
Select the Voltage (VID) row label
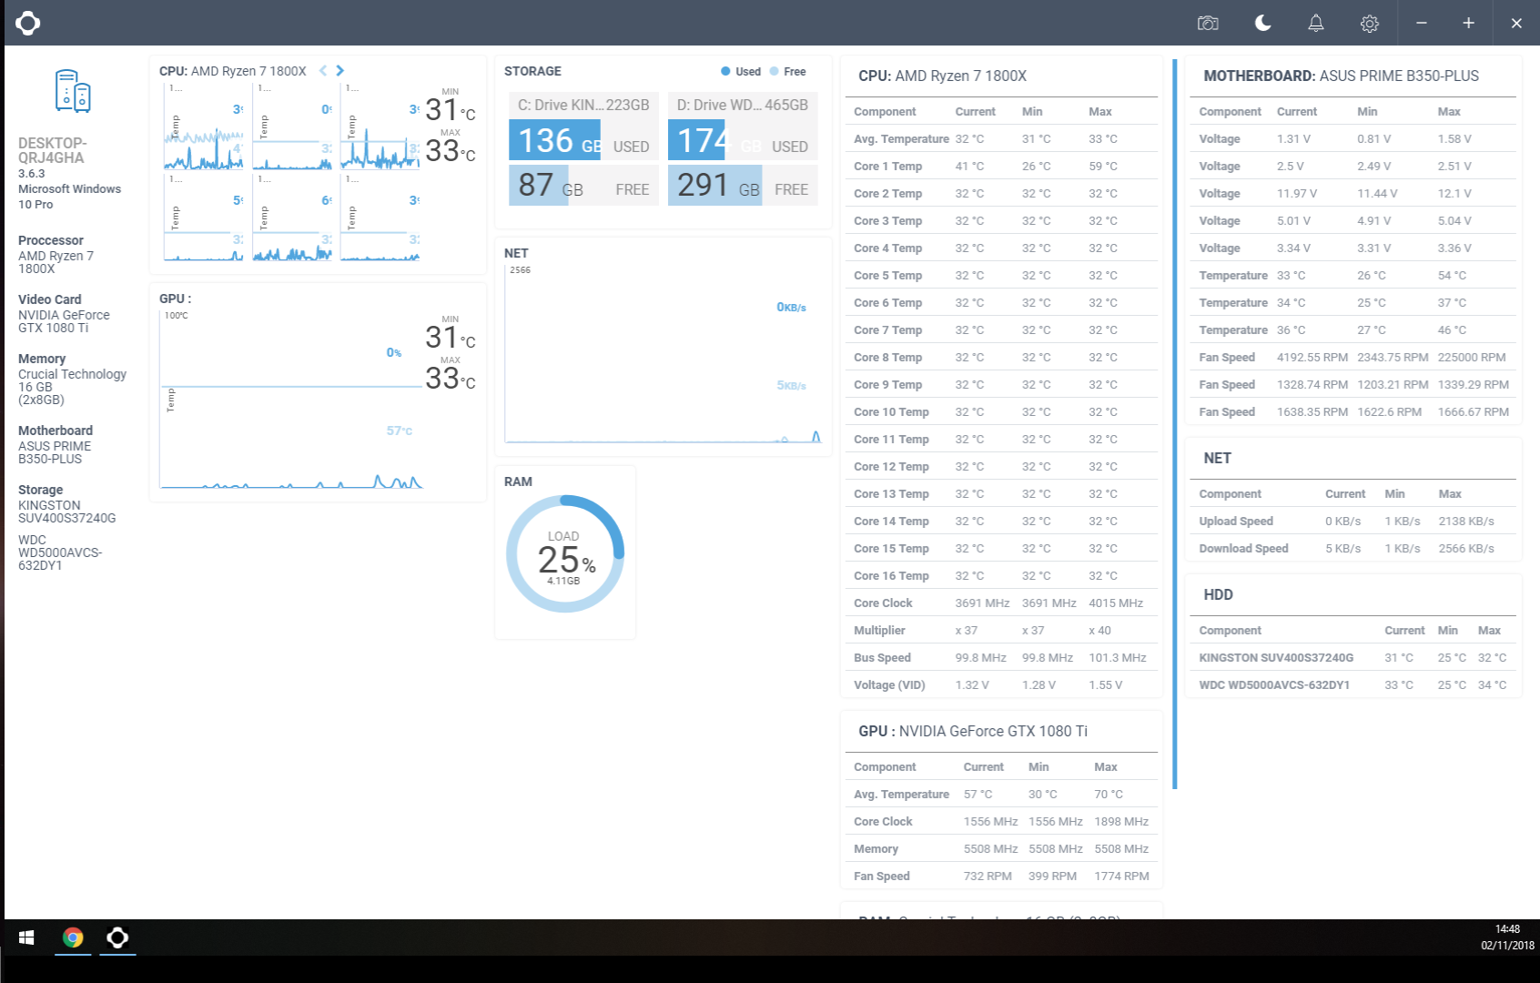pos(889,685)
